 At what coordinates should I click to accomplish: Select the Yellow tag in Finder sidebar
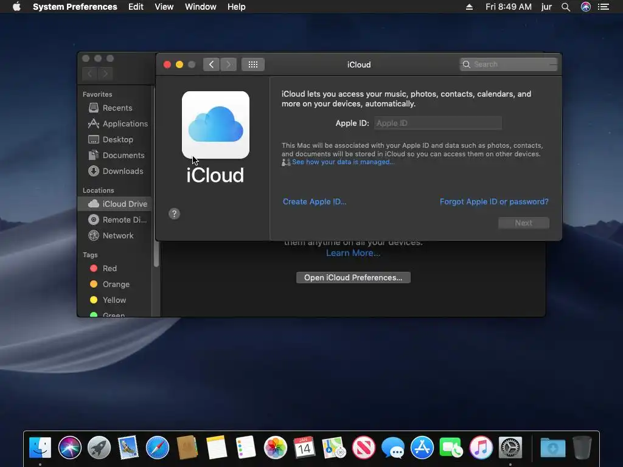point(115,300)
